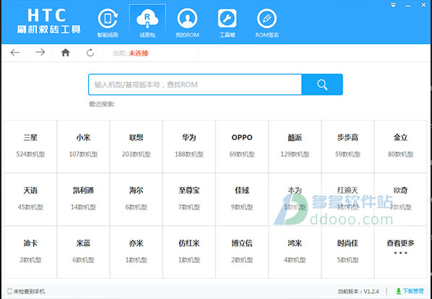The image size is (432, 299).
Task: Click the 未连接 connection status text
Action: click(x=139, y=53)
